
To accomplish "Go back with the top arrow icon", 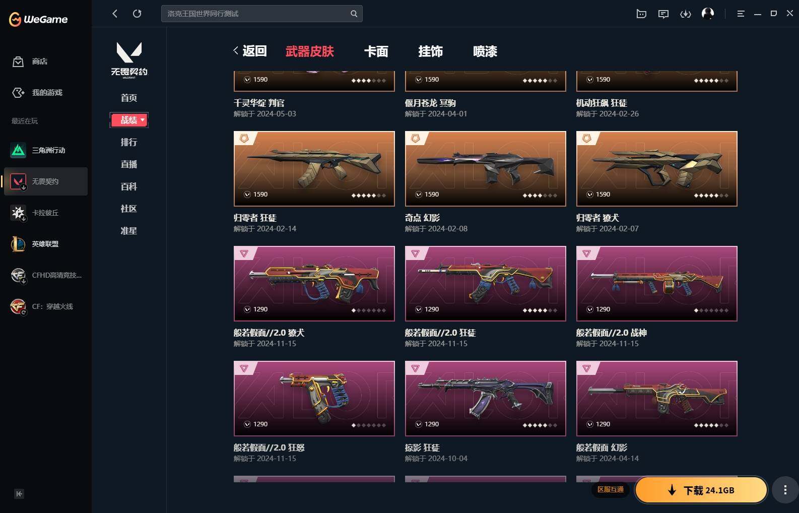I will (115, 14).
